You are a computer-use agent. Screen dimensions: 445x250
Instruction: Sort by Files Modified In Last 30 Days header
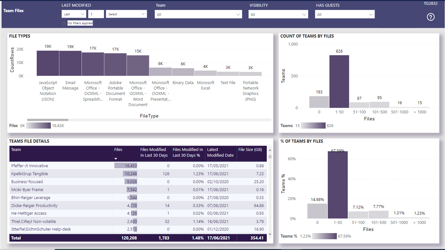(x=154, y=152)
